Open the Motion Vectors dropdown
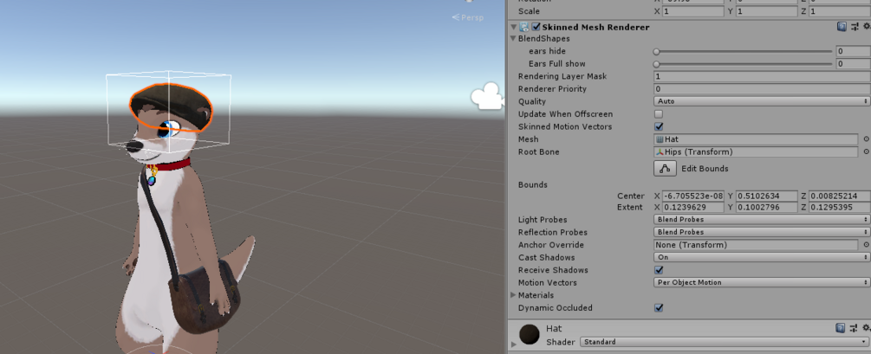This screenshot has height=354, width=871. [762, 282]
